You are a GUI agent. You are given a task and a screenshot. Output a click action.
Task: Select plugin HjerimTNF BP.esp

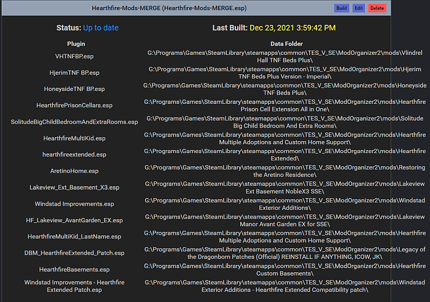[x=74, y=73]
